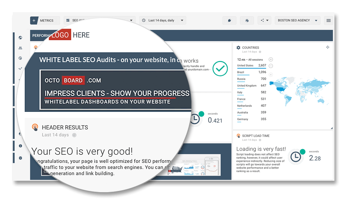
Task: Click the resize handle on Countries widget corner
Action: pos(332,128)
